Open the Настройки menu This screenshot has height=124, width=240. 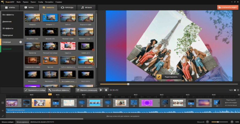tap(49, 2)
